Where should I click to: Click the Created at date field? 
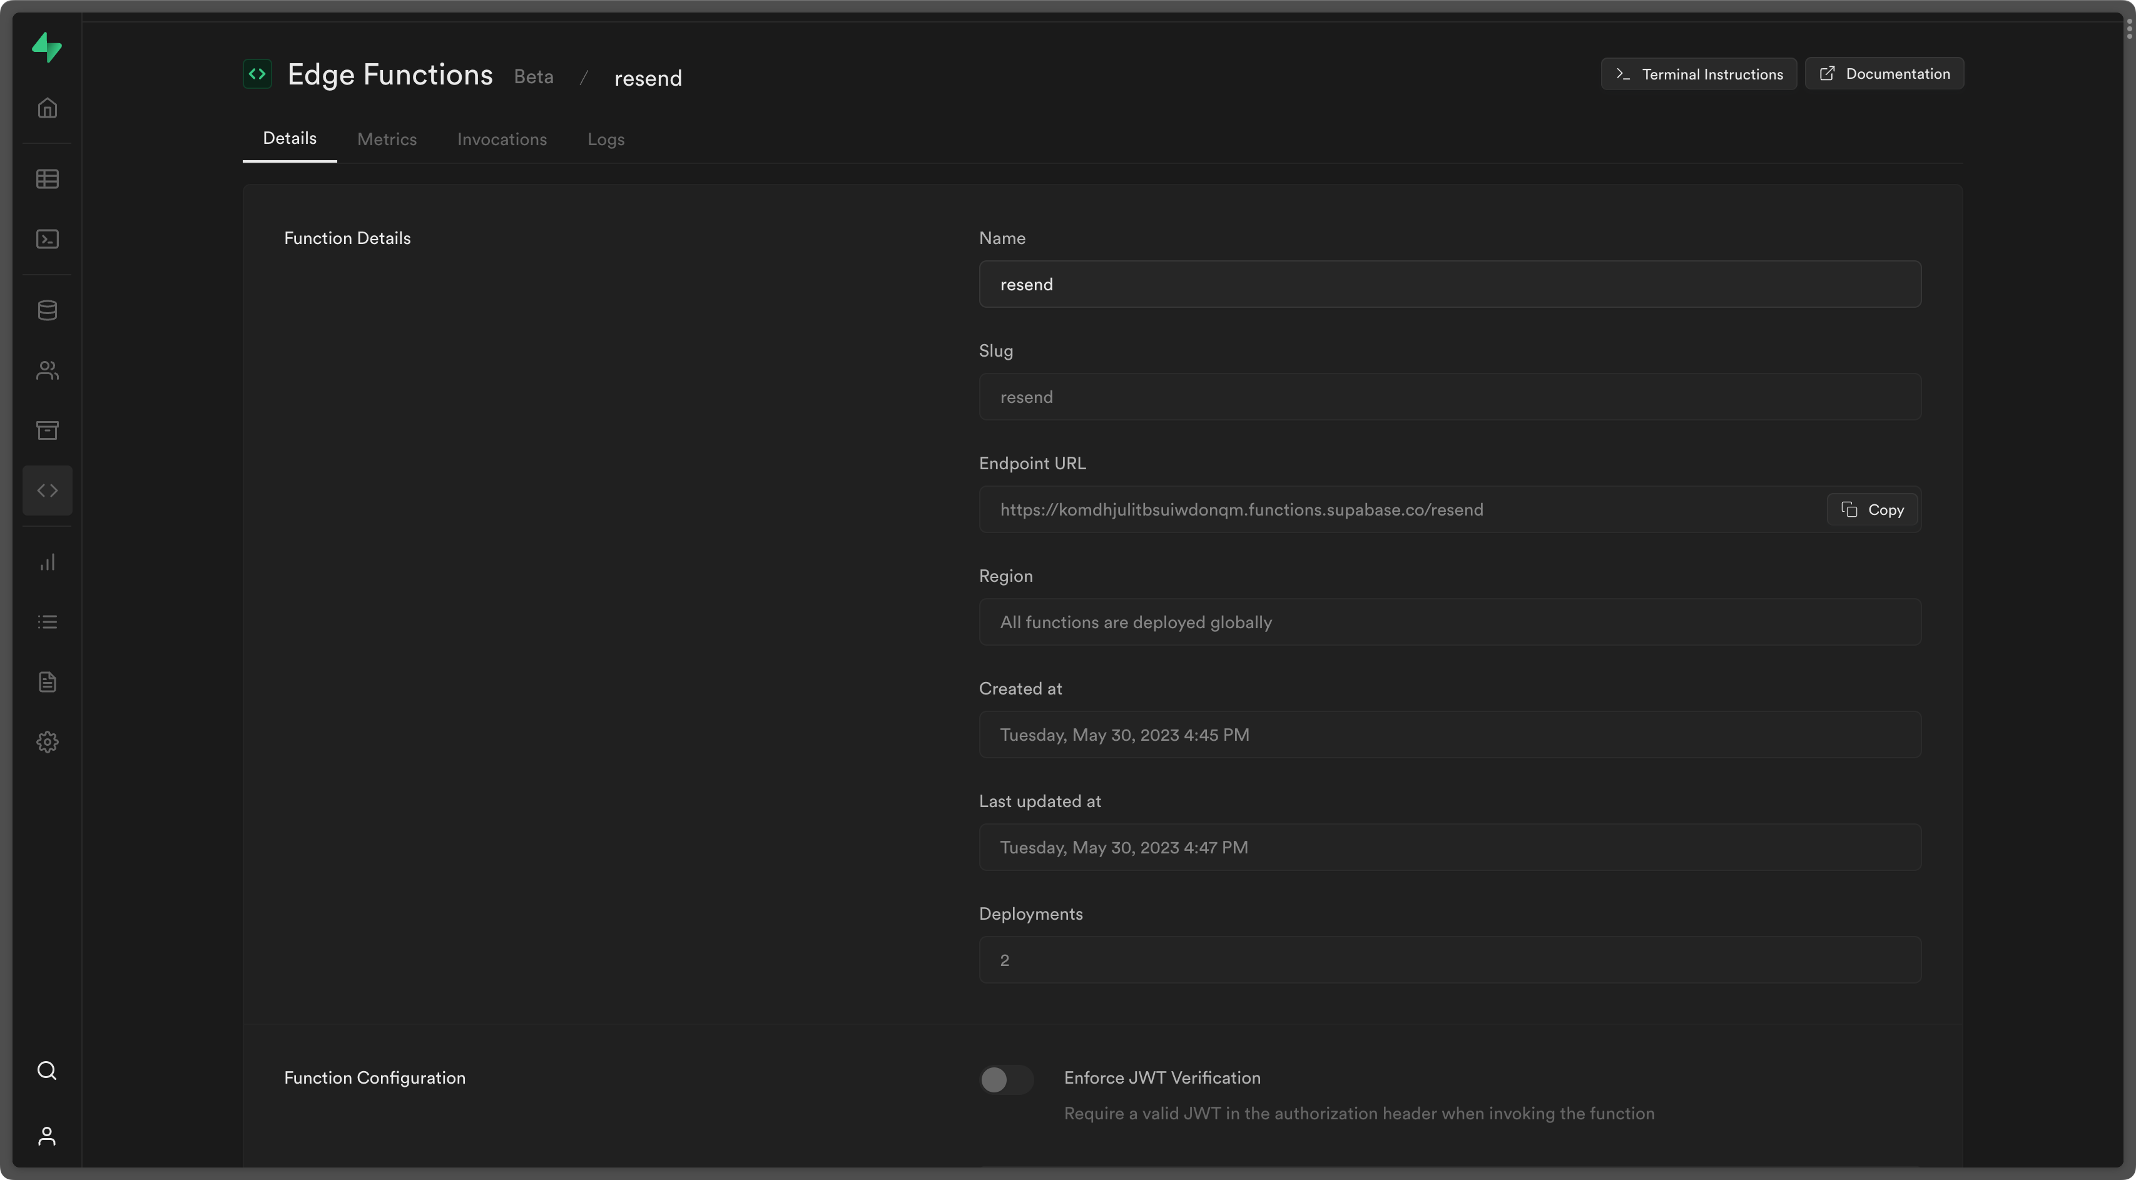click(1450, 735)
